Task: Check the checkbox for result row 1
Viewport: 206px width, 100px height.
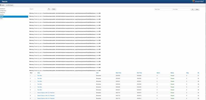Action: coord(35,76)
